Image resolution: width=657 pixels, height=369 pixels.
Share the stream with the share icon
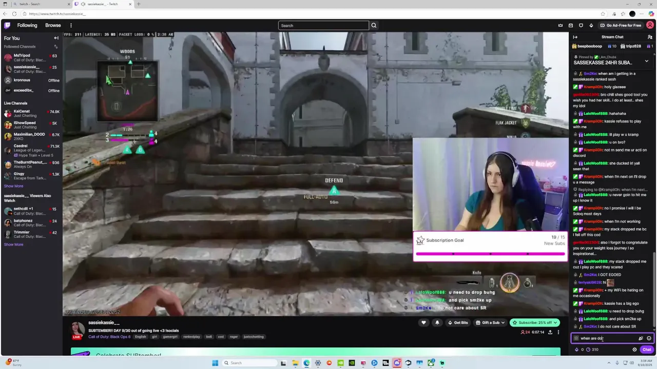point(550,332)
